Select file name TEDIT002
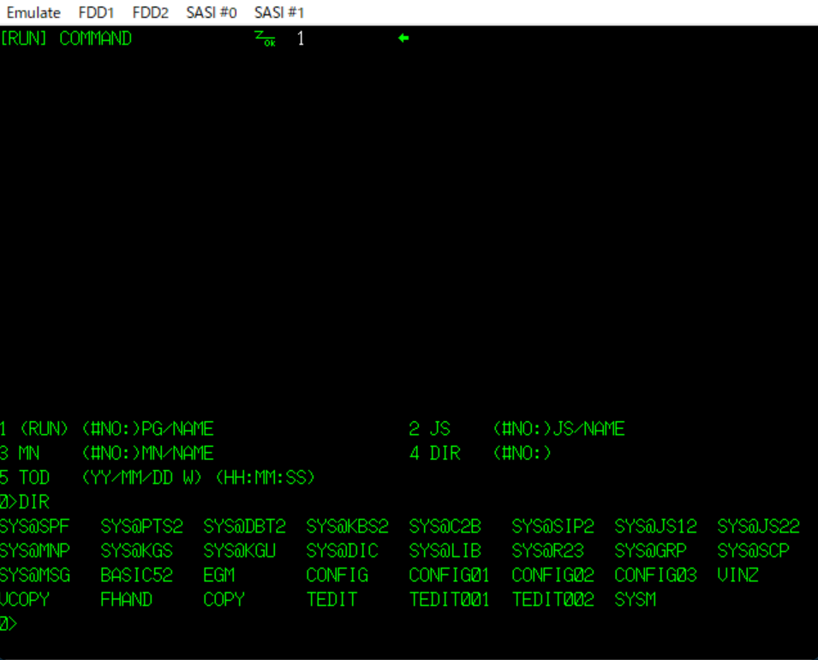The image size is (818, 660). coord(553,600)
